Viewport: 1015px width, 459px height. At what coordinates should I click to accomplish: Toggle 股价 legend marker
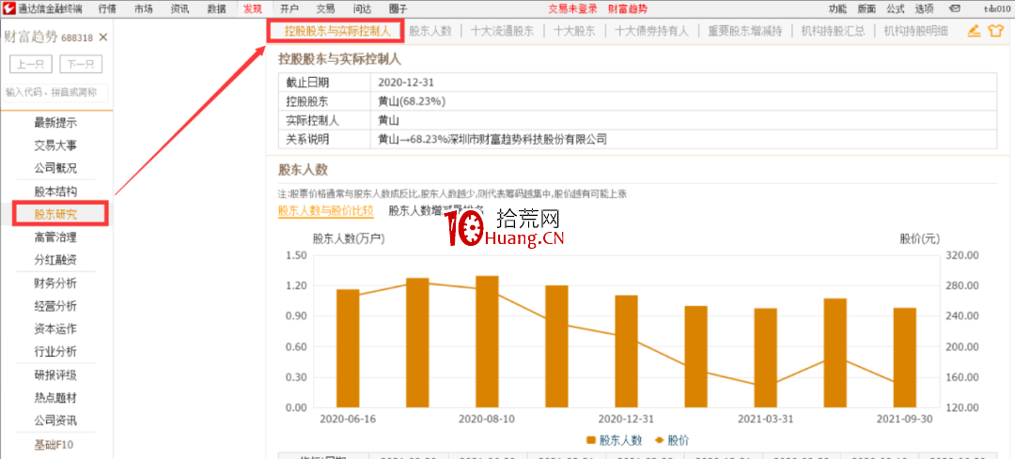click(660, 440)
